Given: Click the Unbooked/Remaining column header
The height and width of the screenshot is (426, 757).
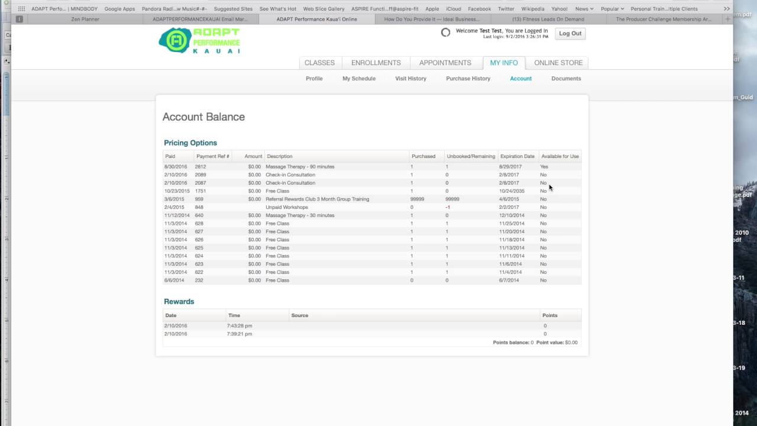Looking at the screenshot, I should 471,156.
